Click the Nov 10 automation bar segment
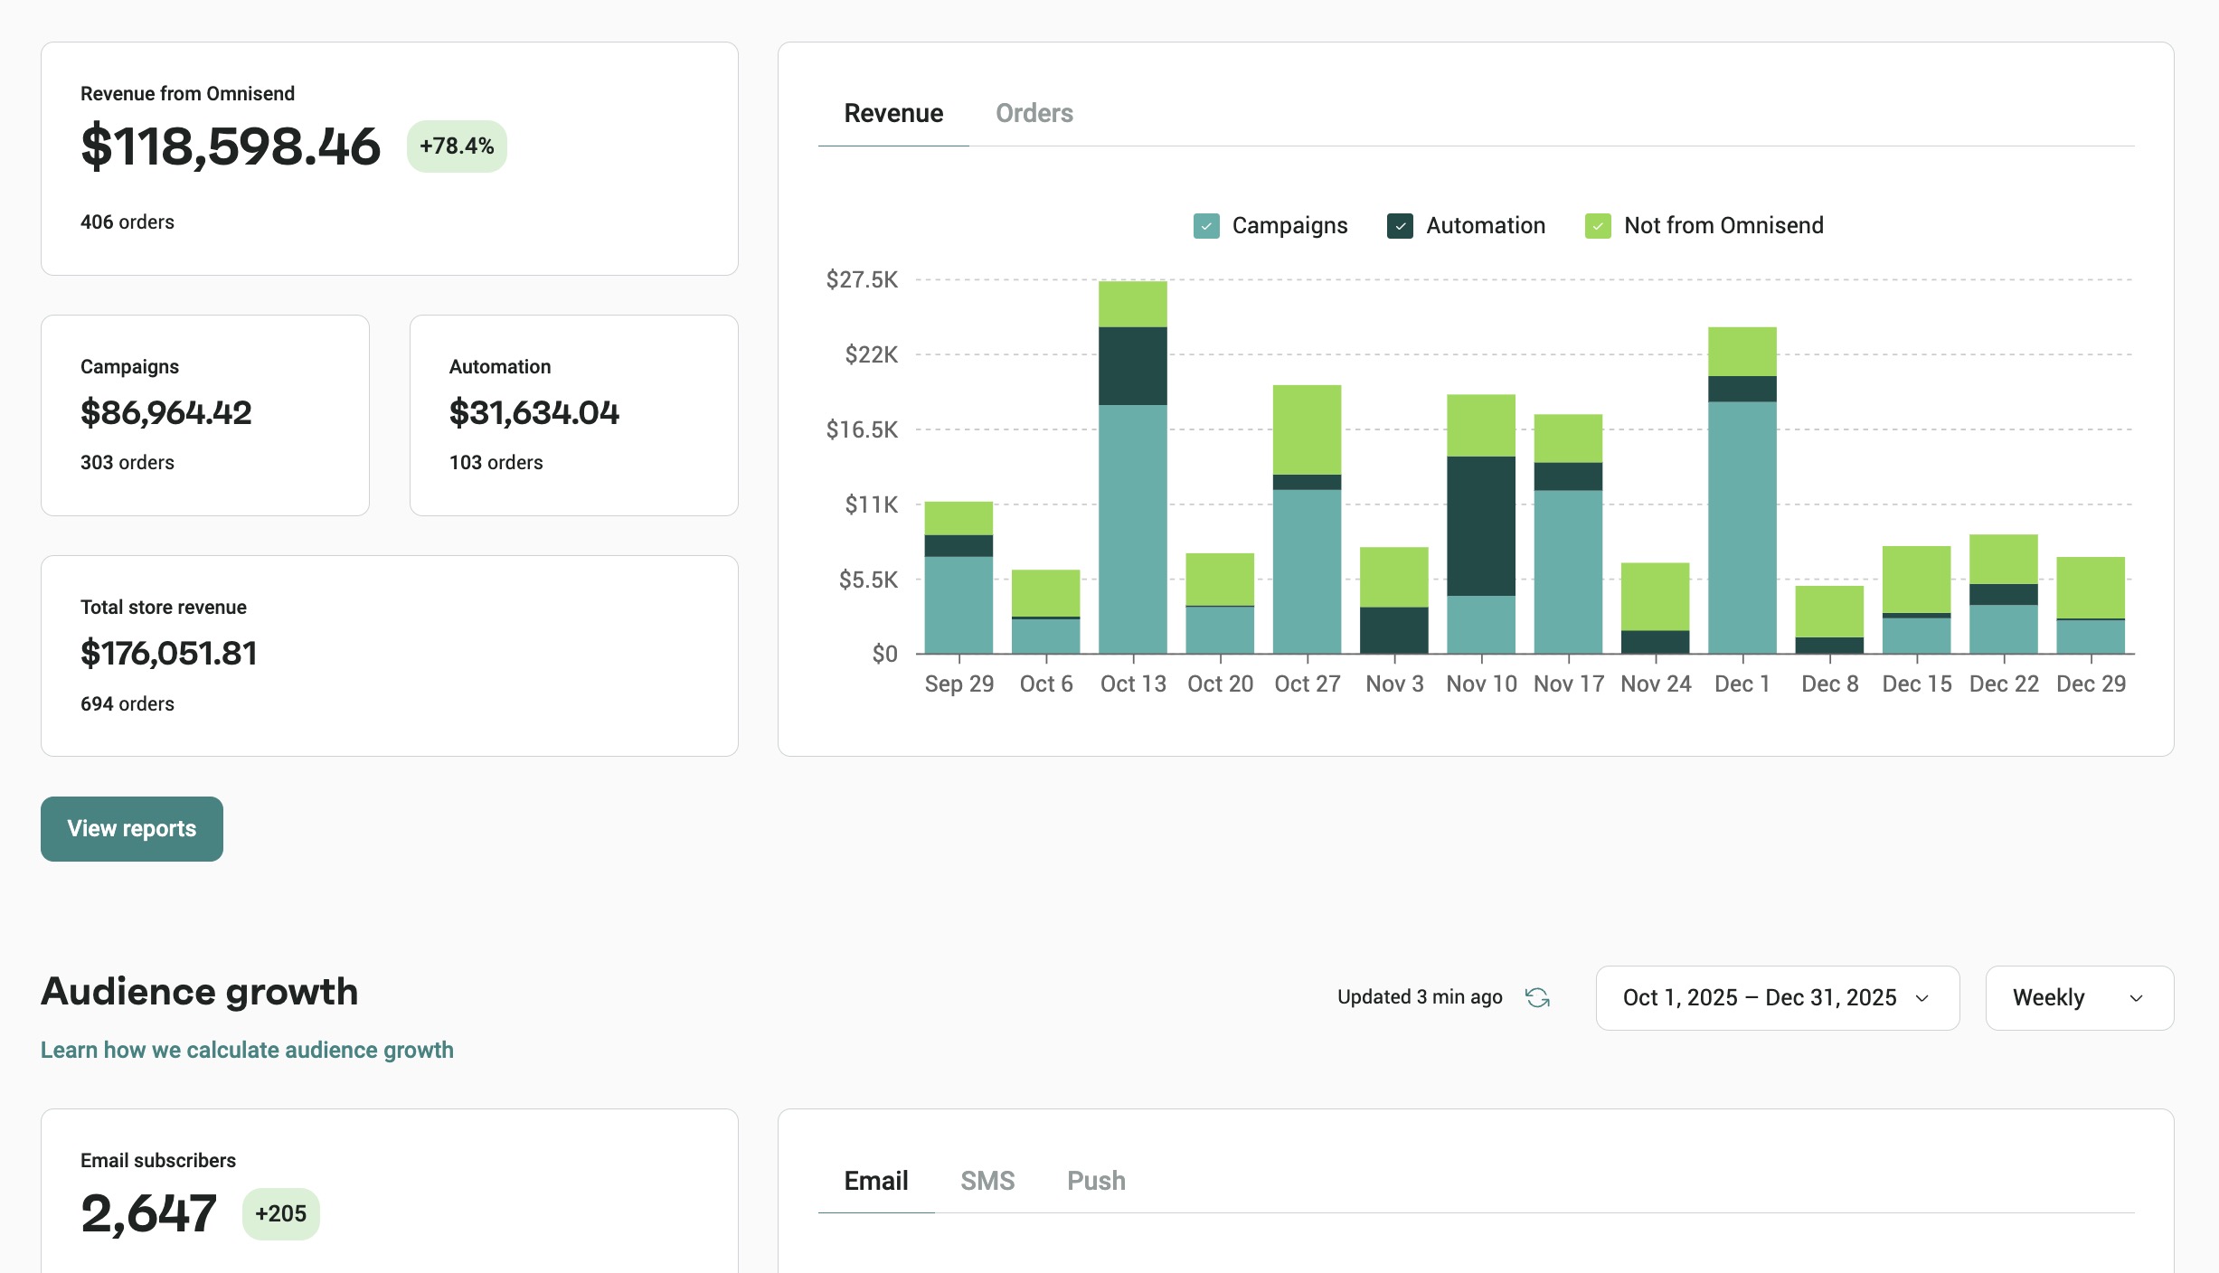The image size is (2219, 1273). click(x=1480, y=524)
